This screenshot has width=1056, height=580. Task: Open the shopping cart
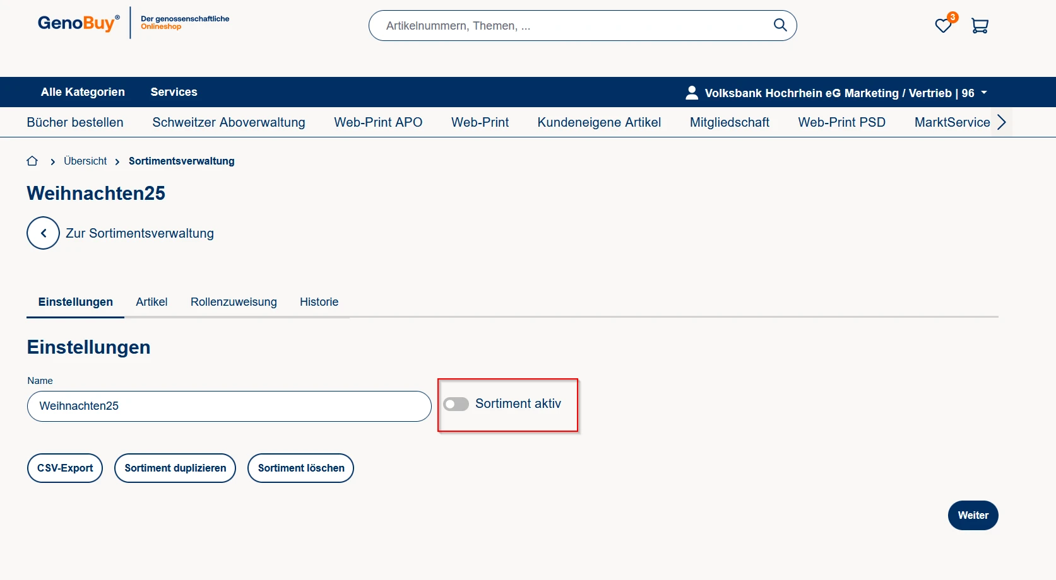point(980,26)
